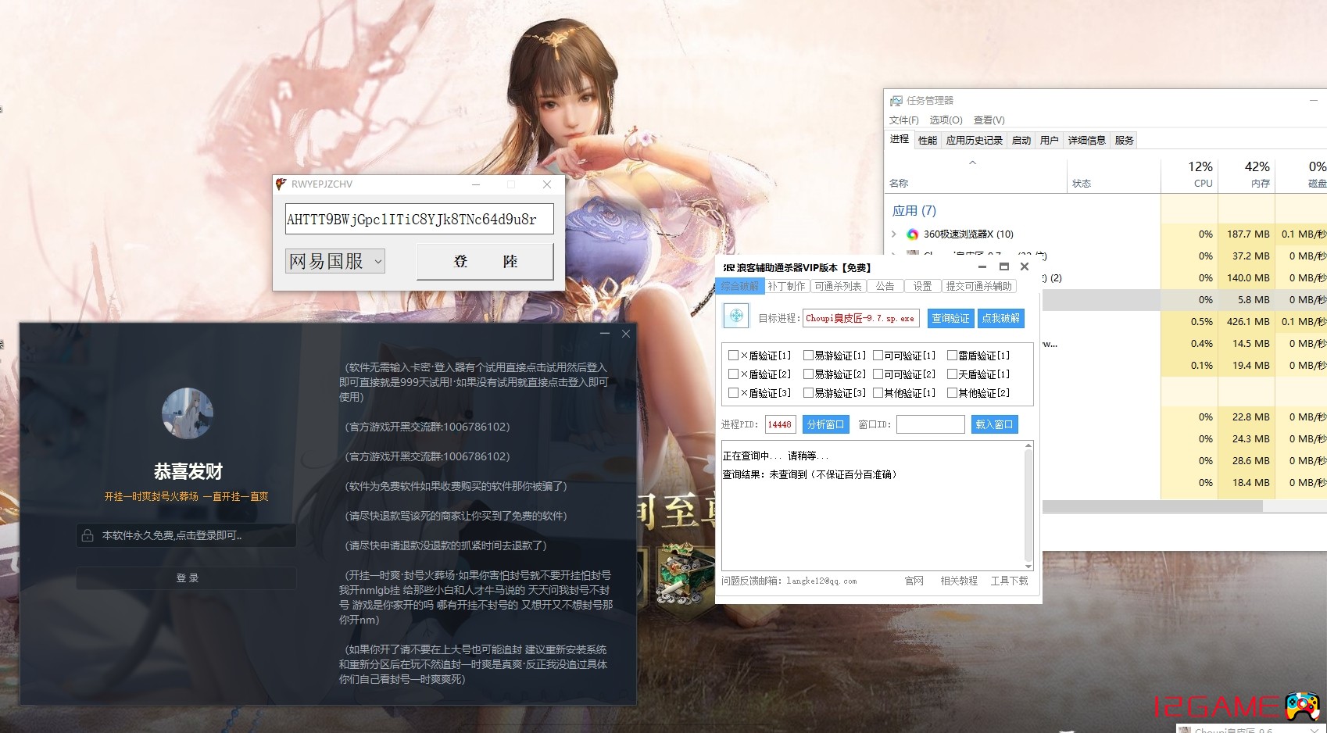Viewport: 1327px width, 733px height.
Task: Click the 360极速浏览器X icon in Task Manager
Action: click(912, 234)
